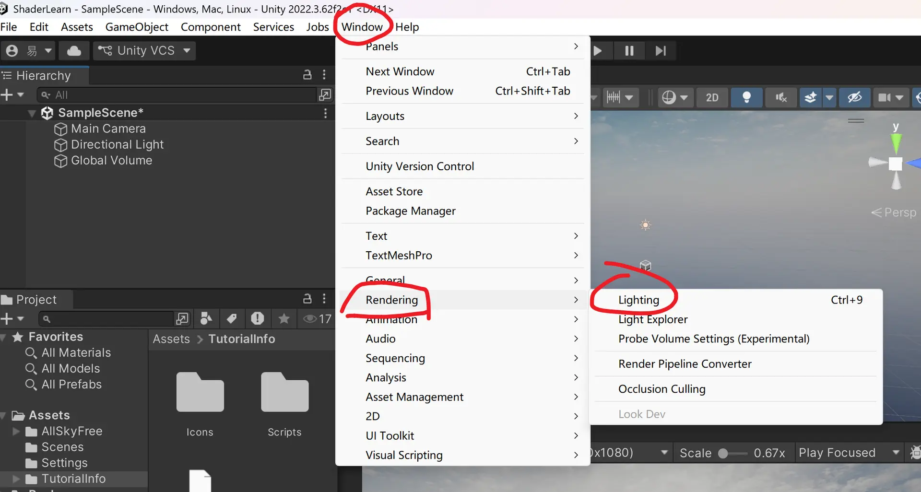
Task: Toggle scene lighting bulb button
Action: click(x=746, y=97)
